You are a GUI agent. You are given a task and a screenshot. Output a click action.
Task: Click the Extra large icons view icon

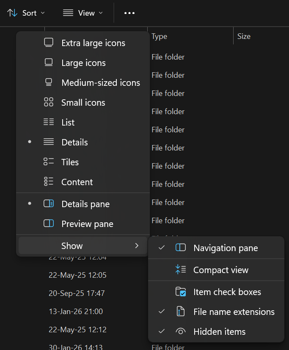coord(49,43)
